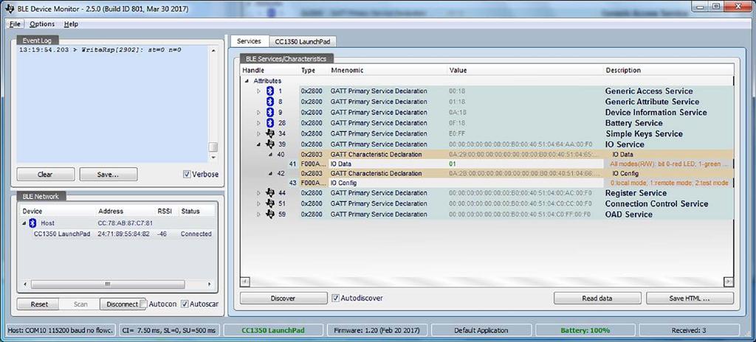
Task: Collapse handle 40 characteristic declaration
Action: click(270, 155)
